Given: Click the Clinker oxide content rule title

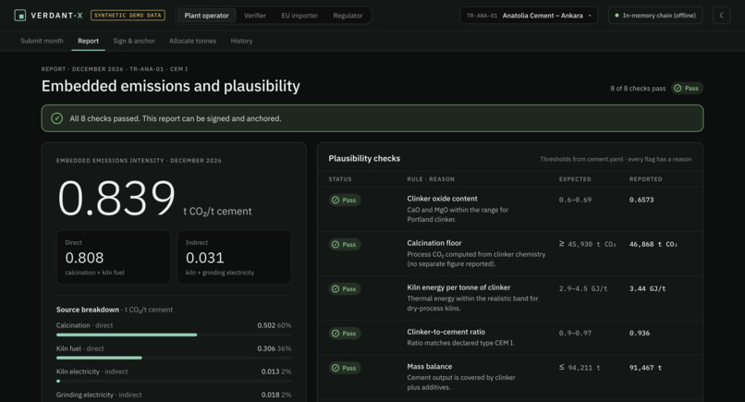Looking at the screenshot, I should pos(442,199).
